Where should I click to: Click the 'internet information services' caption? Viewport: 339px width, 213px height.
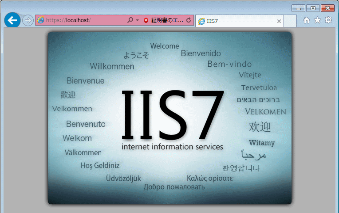click(172, 147)
